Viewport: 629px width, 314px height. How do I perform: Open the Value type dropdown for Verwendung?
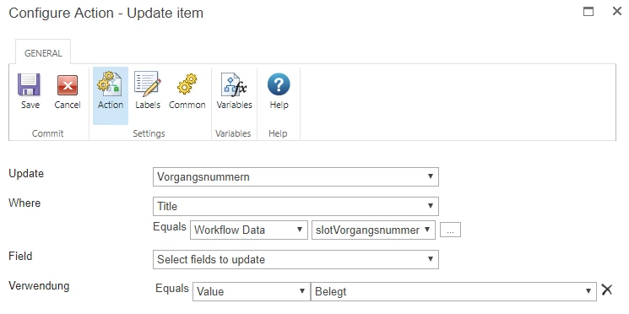click(252, 291)
